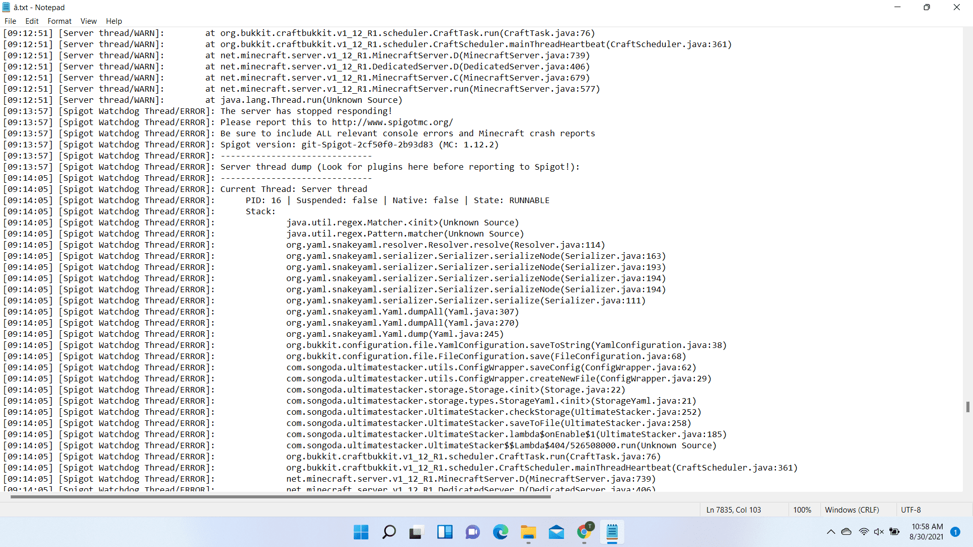Open the View menu
Viewport: 973px width, 547px height.
coord(88,21)
